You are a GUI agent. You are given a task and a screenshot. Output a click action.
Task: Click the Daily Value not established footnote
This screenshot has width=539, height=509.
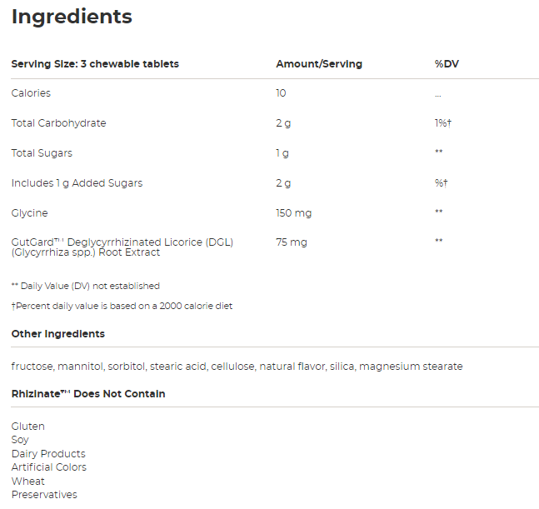pos(86,286)
